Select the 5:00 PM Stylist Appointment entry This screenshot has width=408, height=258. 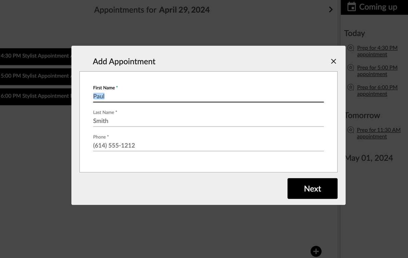pyautogui.click(x=35, y=76)
